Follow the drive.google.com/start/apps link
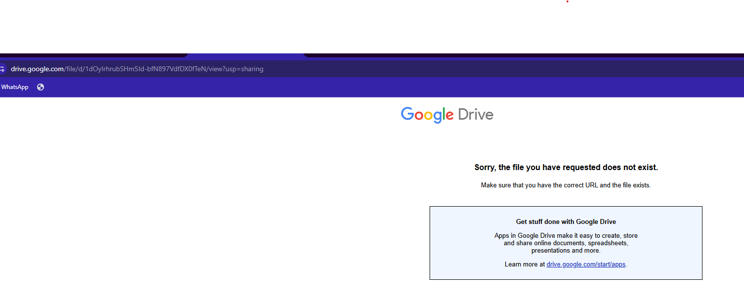744x308 pixels. pyautogui.click(x=586, y=264)
